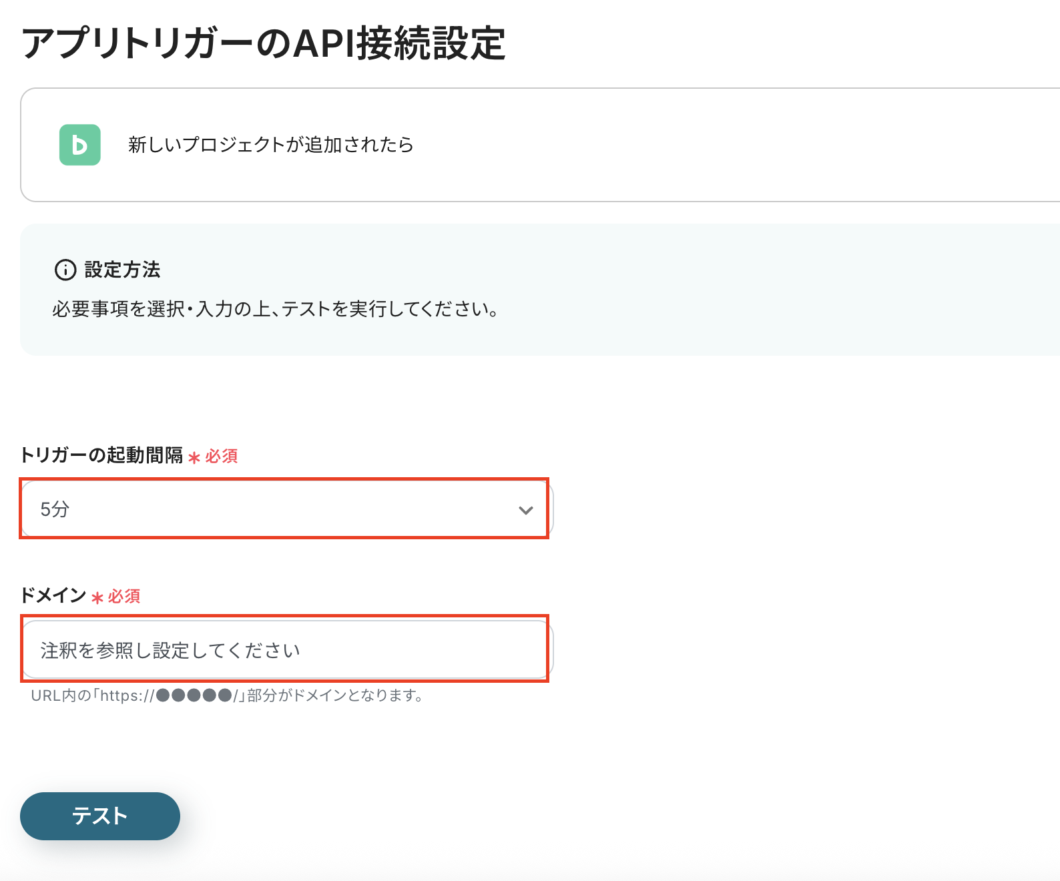The image size is (1060, 881).
Task: Click the 新しいプロジェクトが追加されたら trigger text
Action: 271,145
